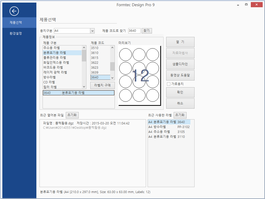Viewport: 265px width, 199px height.
Task: Minimize the Formtec Design Pro window
Action: click(x=238, y=5)
